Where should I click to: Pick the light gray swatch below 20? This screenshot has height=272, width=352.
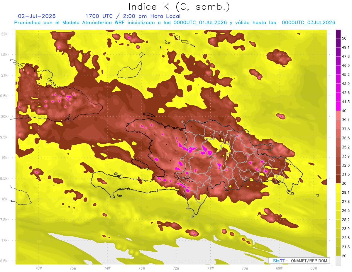[x=339, y=261]
